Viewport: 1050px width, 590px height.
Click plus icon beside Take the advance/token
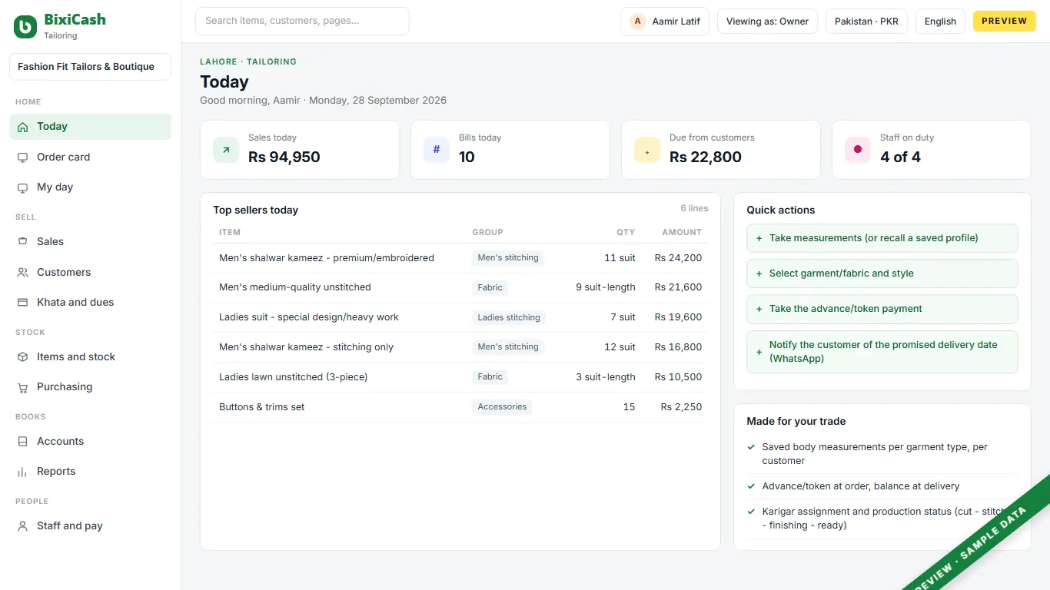(759, 309)
